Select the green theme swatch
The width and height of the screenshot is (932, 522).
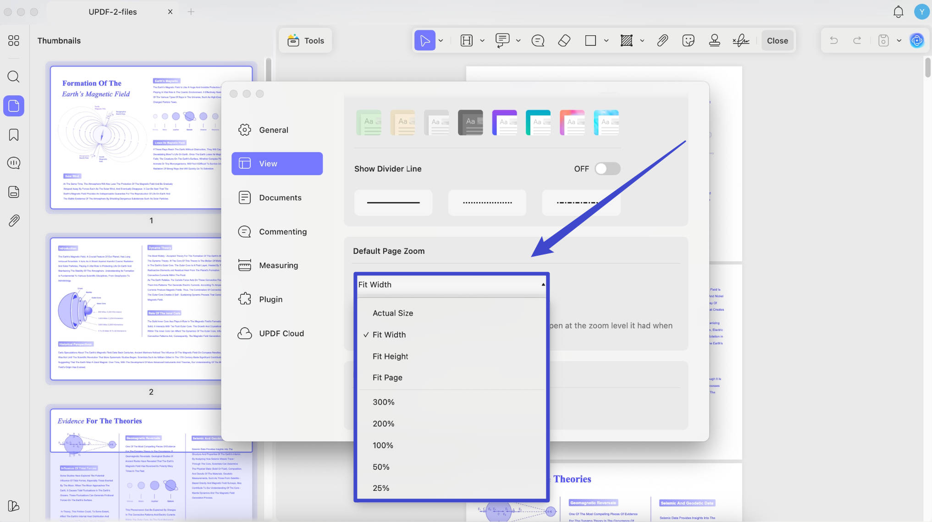click(x=369, y=122)
